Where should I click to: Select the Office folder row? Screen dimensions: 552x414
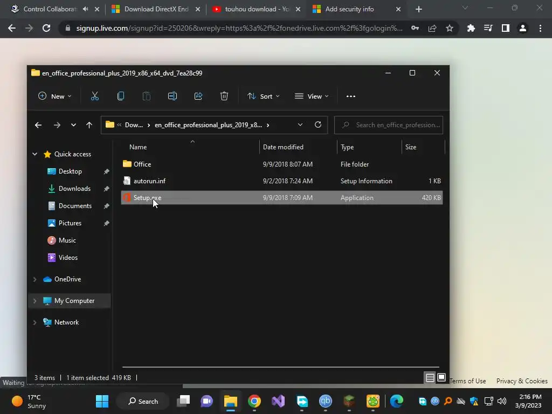click(x=281, y=164)
